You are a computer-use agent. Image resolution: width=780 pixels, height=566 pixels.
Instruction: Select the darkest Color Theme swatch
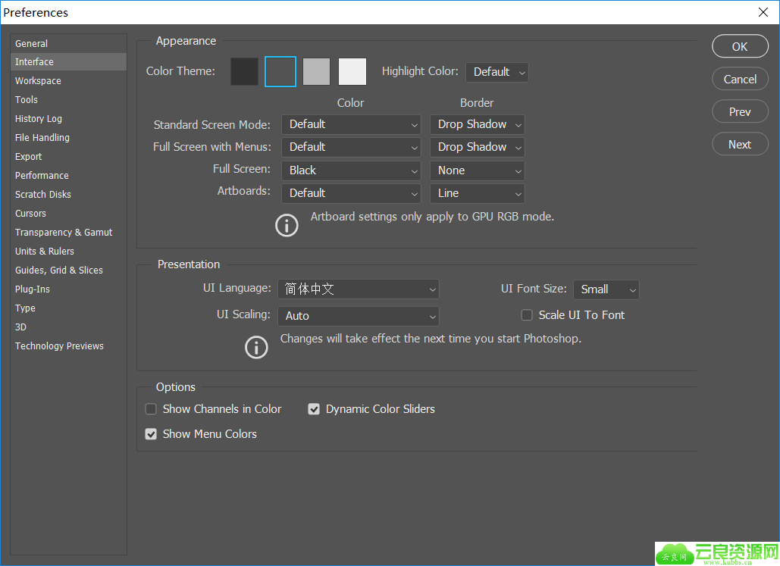[244, 72]
